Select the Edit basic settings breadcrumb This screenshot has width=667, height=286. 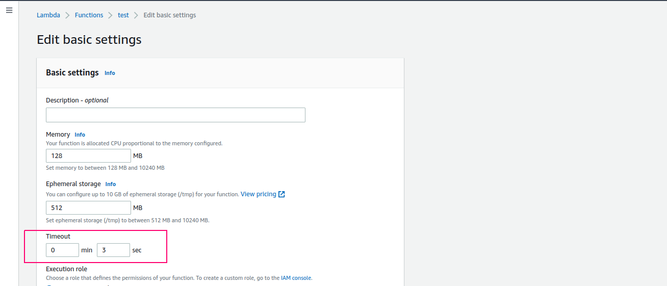170,15
